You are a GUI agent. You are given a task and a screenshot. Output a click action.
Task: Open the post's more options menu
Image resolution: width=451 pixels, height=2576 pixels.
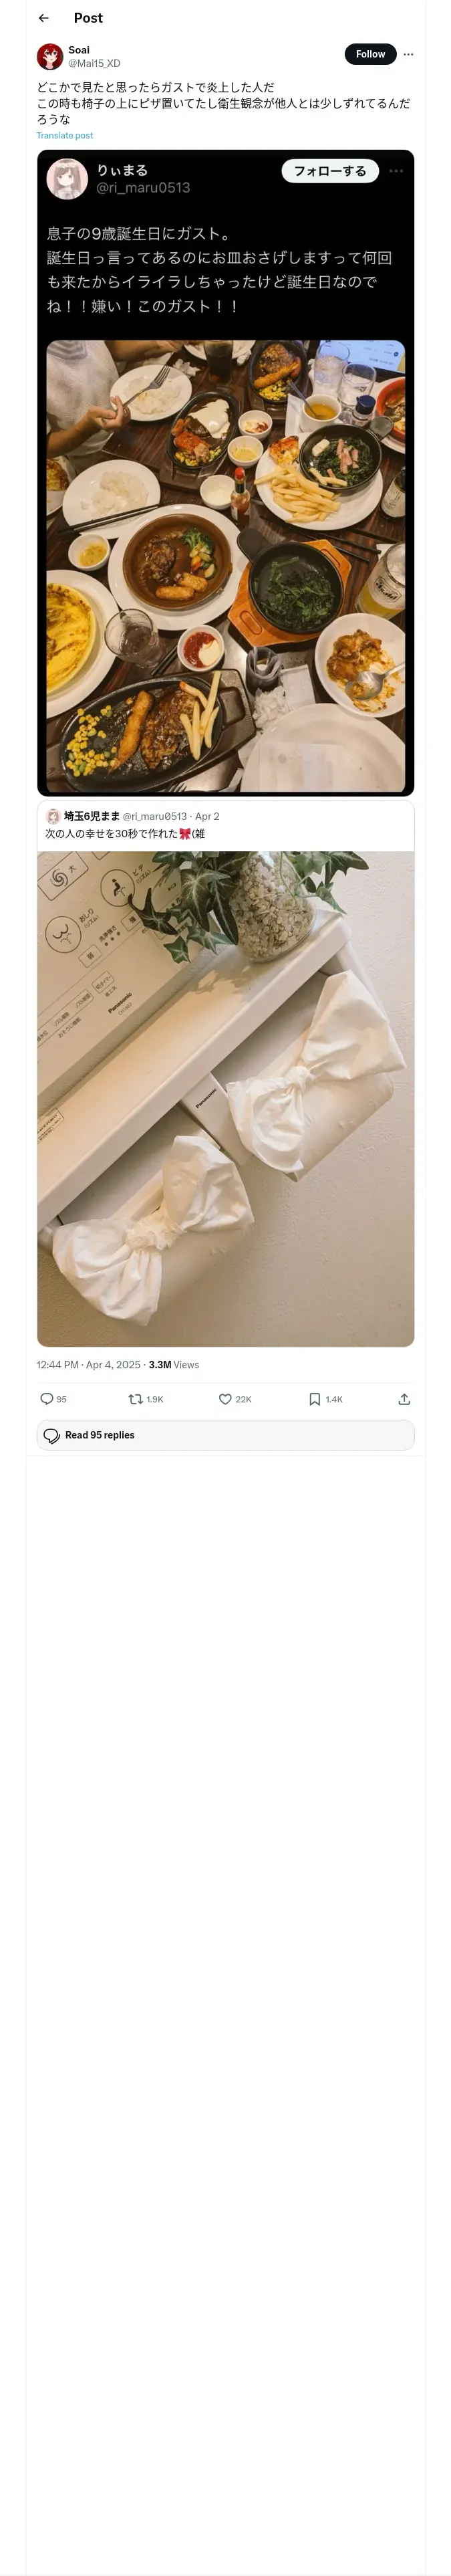(408, 54)
